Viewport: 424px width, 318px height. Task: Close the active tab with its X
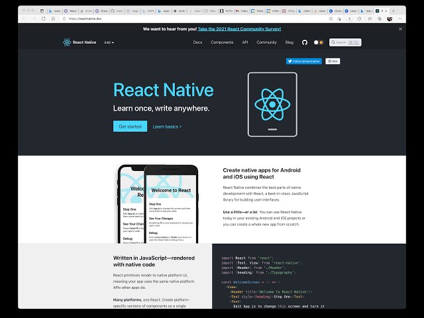(x=386, y=11)
